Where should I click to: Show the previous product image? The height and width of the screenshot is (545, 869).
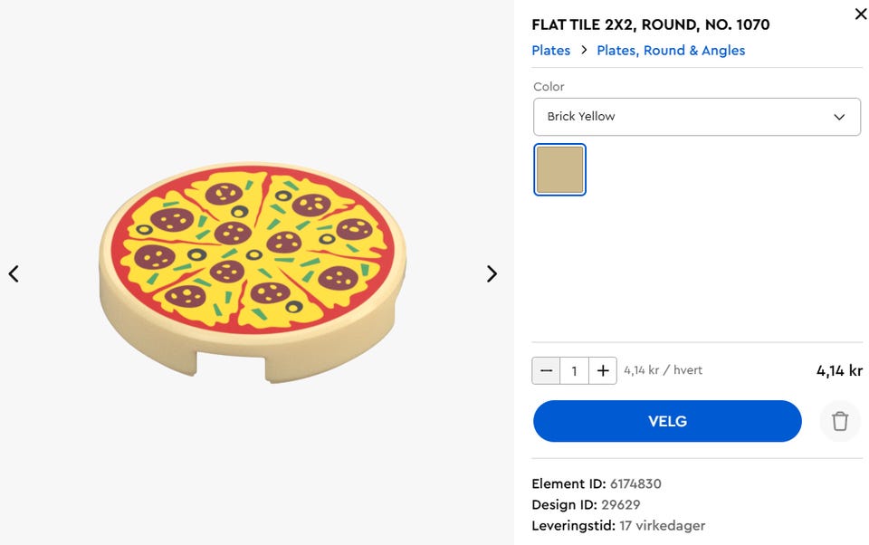[14, 273]
